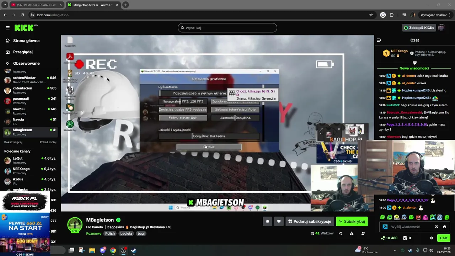Open recommended channel Azdus
This screenshot has height=256, width=455.
coord(30,181)
